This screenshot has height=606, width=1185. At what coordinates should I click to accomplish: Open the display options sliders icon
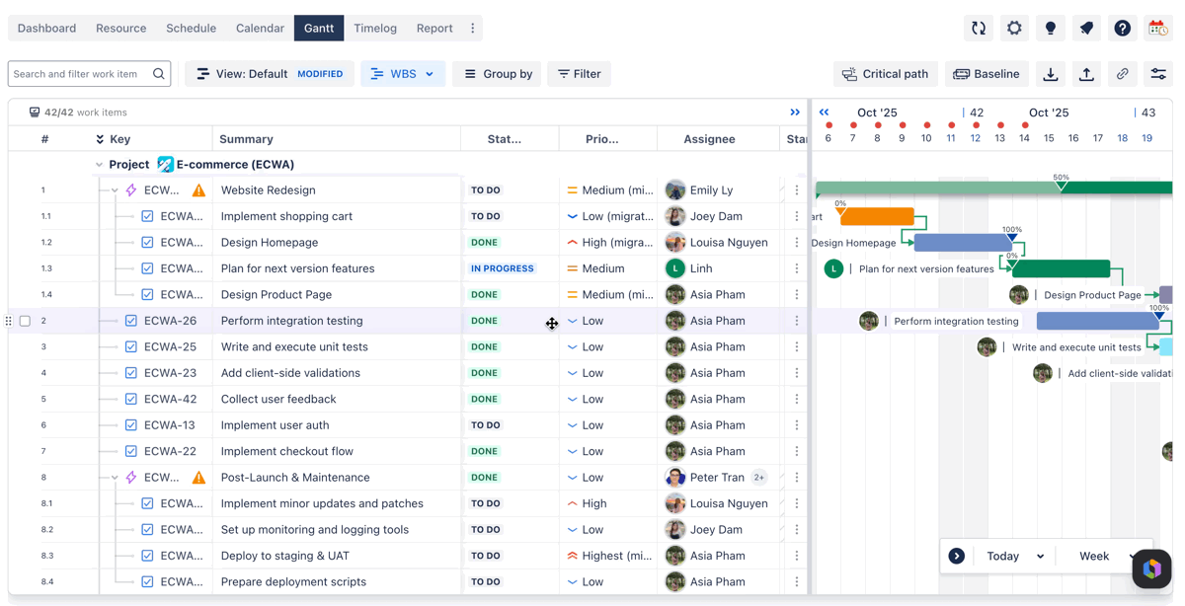coord(1158,74)
